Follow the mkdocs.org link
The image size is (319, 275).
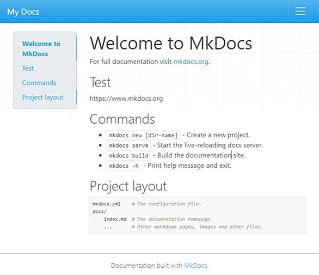191,62
